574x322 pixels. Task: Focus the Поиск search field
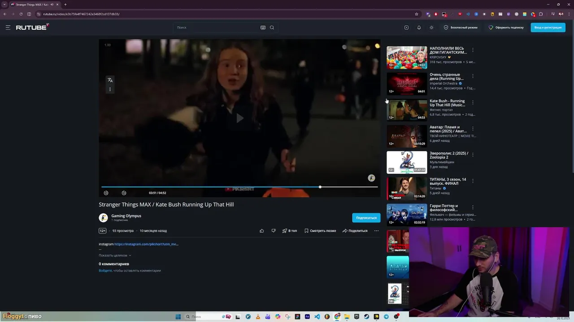(x=217, y=27)
